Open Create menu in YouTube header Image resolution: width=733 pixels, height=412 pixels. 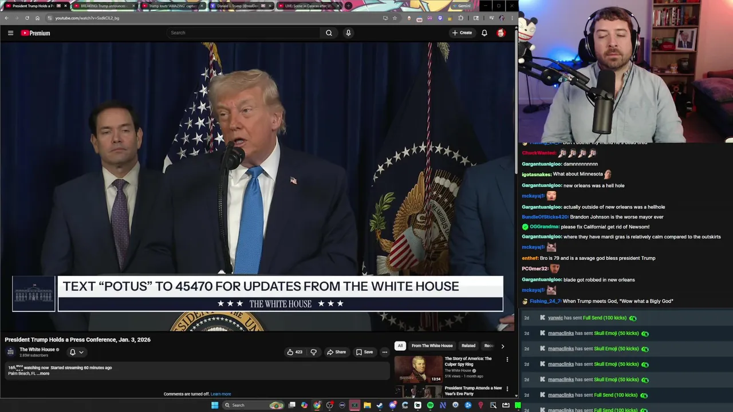462,33
